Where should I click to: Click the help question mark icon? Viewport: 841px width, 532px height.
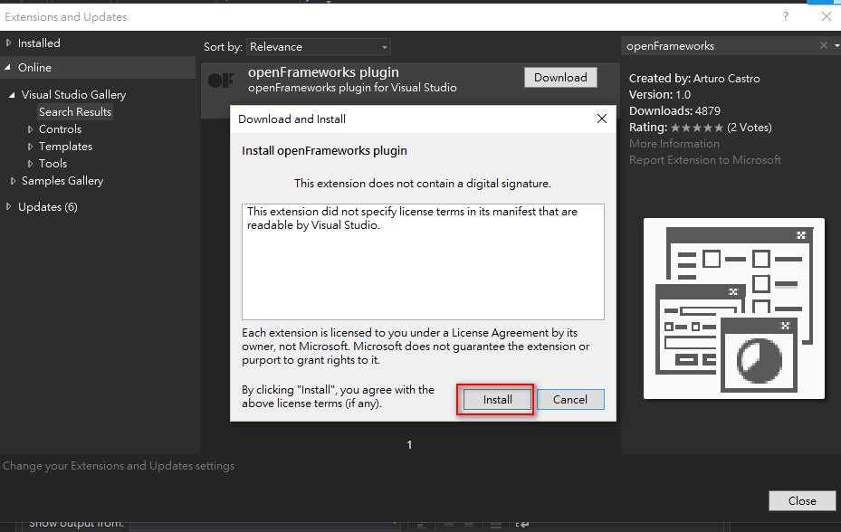(x=784, y=16)
